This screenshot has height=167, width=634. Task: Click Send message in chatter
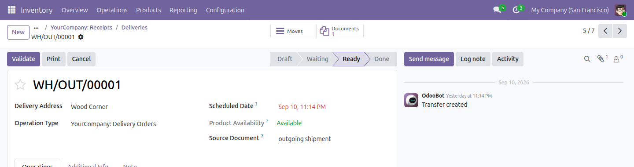point(429,59)
